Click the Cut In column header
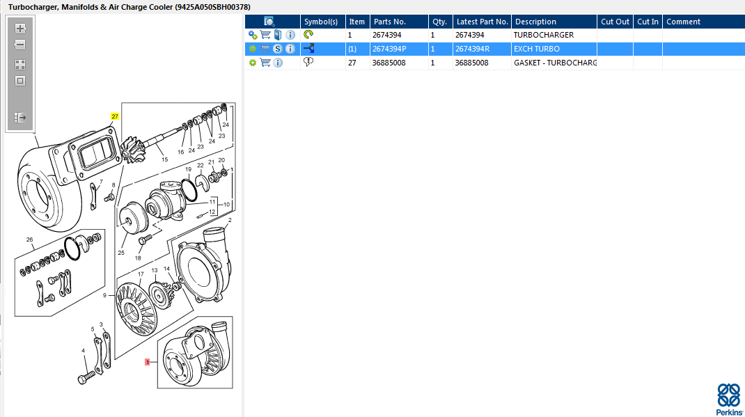The width and height of the screenshot is (745, 417). [648, 22]
